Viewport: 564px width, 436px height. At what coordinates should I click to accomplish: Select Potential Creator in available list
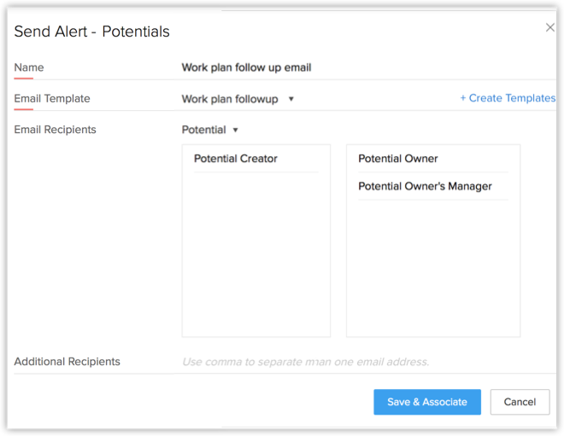point(236,159)
